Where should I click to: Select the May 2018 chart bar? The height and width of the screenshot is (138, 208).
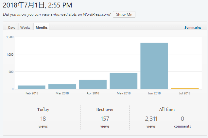(123, 81)
